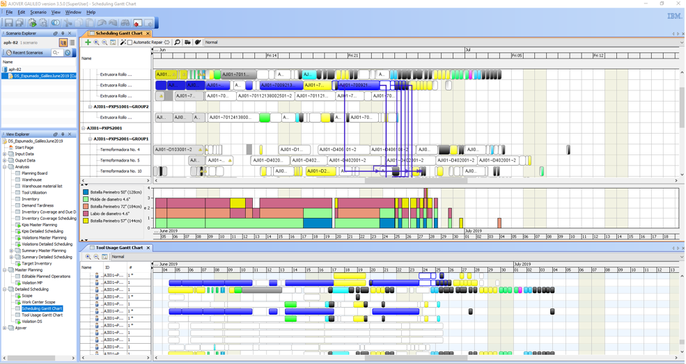The height and width of the screenshot is (364, 686).
Task: Switch Scenario Explorer to list view icon
Action: 72,42
